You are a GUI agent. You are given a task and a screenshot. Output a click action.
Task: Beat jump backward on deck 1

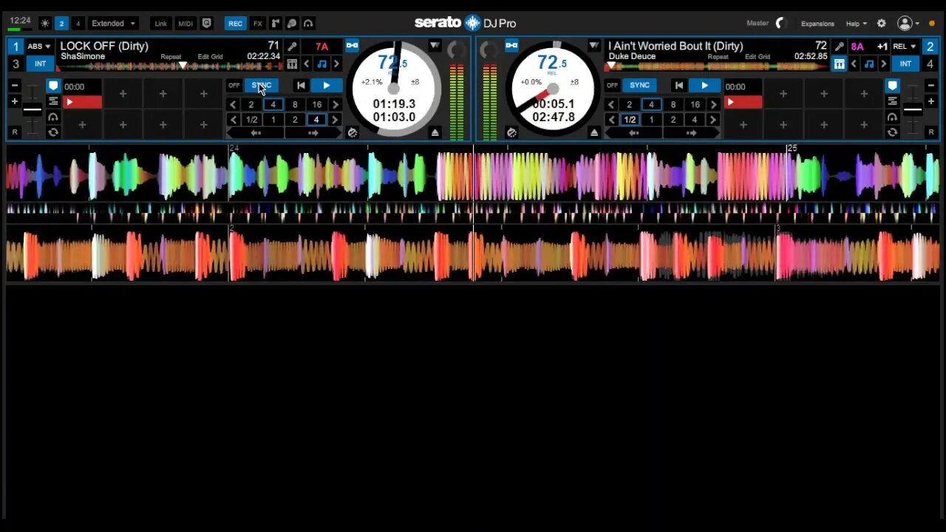255,133
